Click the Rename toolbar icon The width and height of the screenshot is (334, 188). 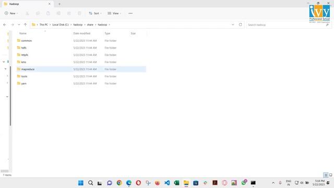point(58,13)
